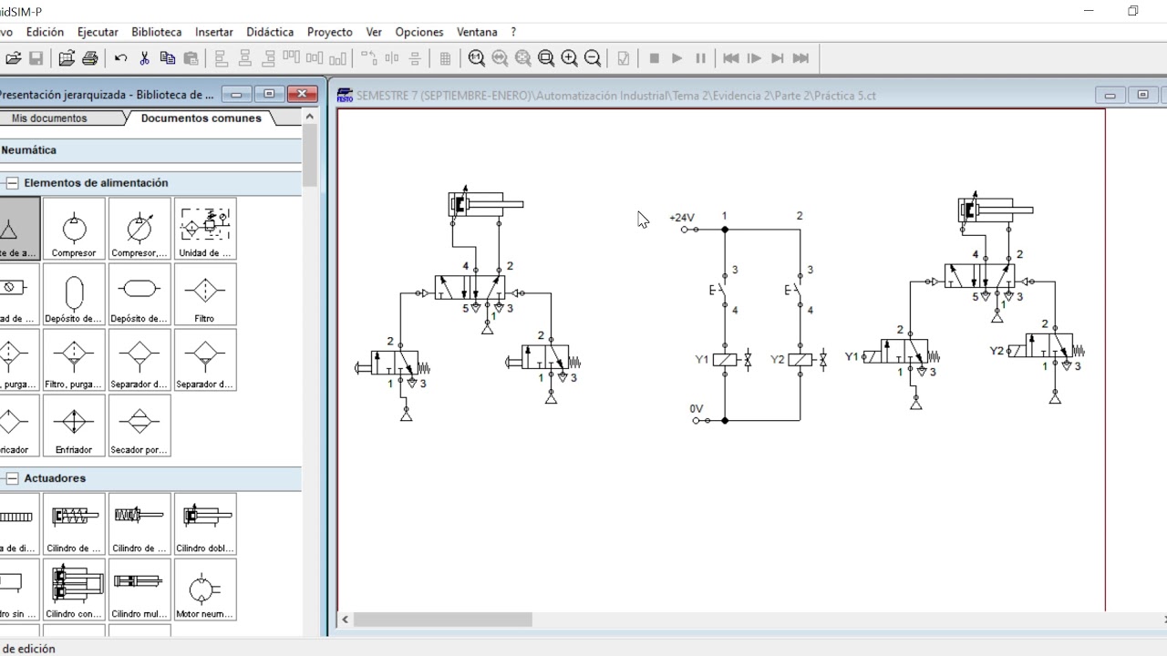Select the Enfriador component icon
The image size is (1167, 656).
tap(74, 425)
